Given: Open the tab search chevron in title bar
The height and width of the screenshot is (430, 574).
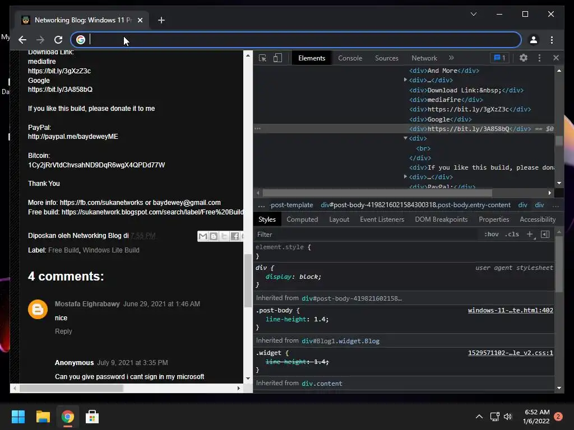Looking at the screenshot, I should click(x=473, y=14).
